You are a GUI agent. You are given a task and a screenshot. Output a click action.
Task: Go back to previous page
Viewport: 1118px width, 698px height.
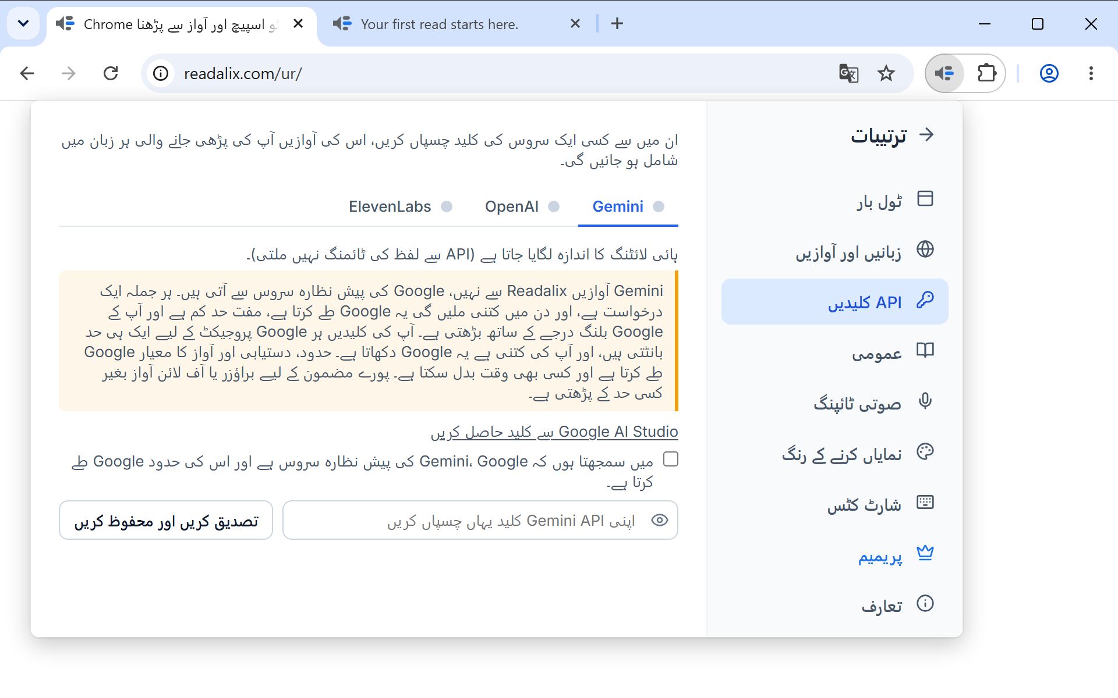pos(27,73)
